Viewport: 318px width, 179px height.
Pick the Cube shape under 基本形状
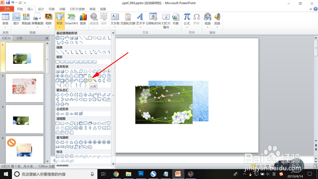click(58, 80)
